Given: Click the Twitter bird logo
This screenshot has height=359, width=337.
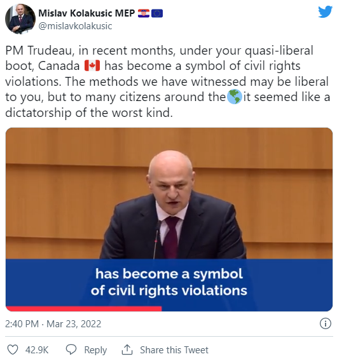Looking at the screenshot, I should click(325, 11).
